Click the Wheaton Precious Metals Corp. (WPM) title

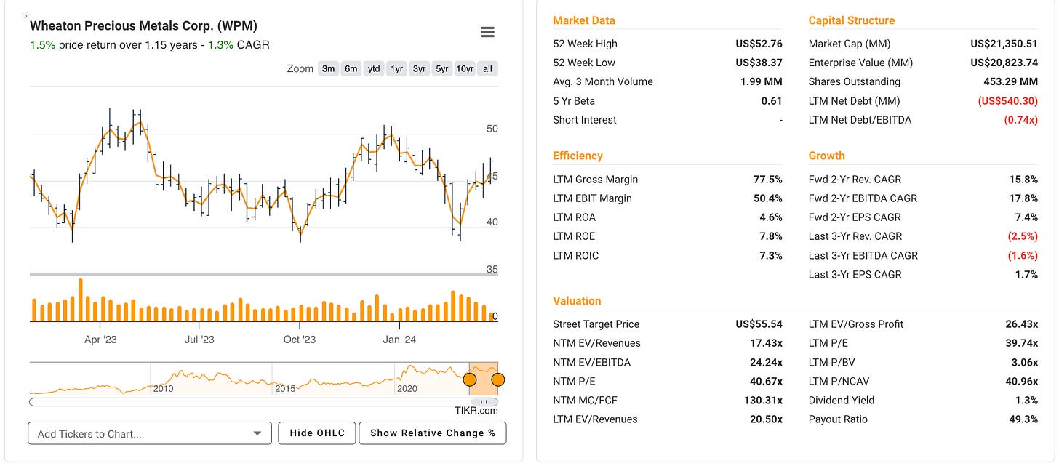(x=143, y=26)
